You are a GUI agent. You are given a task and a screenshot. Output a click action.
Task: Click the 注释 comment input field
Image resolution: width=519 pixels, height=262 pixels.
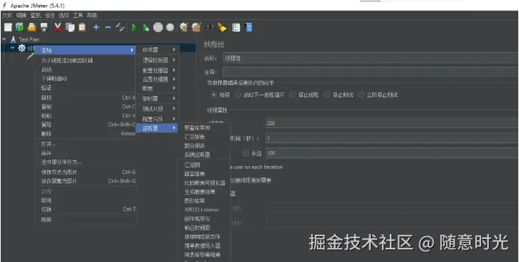point(371,72)
